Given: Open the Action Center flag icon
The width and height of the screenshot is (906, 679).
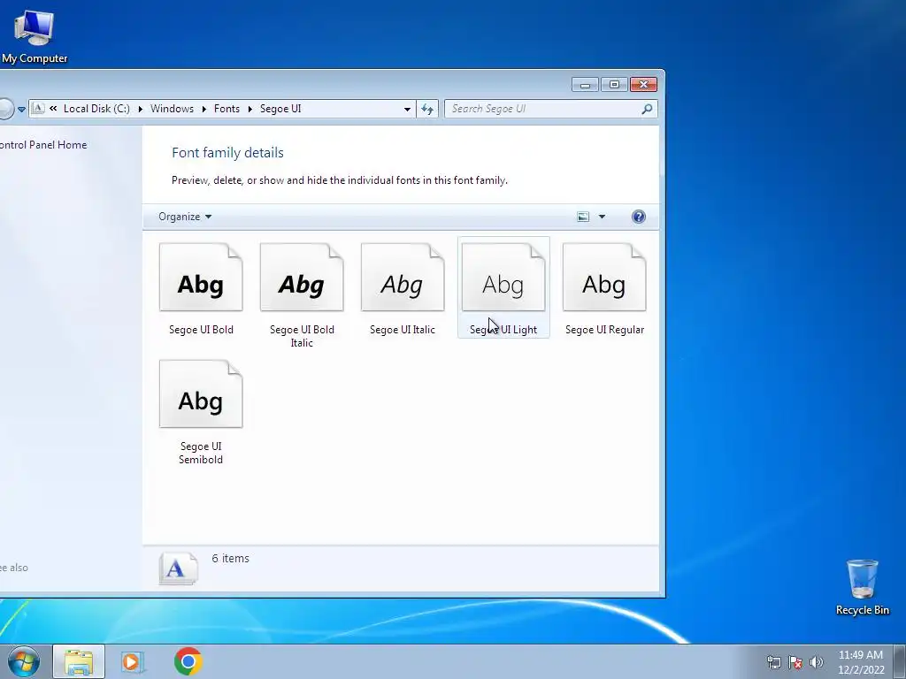Looking at the screenshot, I should (795, 662).
